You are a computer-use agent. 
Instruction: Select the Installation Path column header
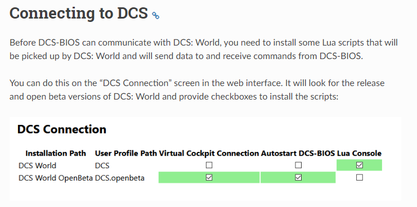tap(56, 154)
